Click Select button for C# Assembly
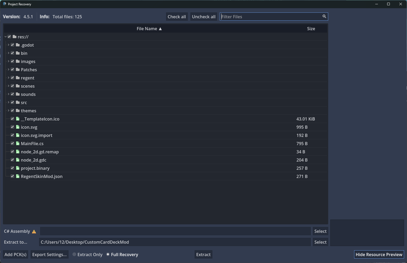The image size is (407, 263). pos(320,231)
